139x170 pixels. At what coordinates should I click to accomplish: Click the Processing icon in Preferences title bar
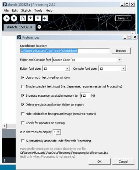click(19, 37)
